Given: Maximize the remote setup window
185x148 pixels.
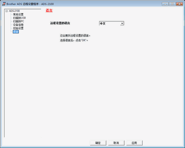Looking at the screenshot, I should point(172,4).
